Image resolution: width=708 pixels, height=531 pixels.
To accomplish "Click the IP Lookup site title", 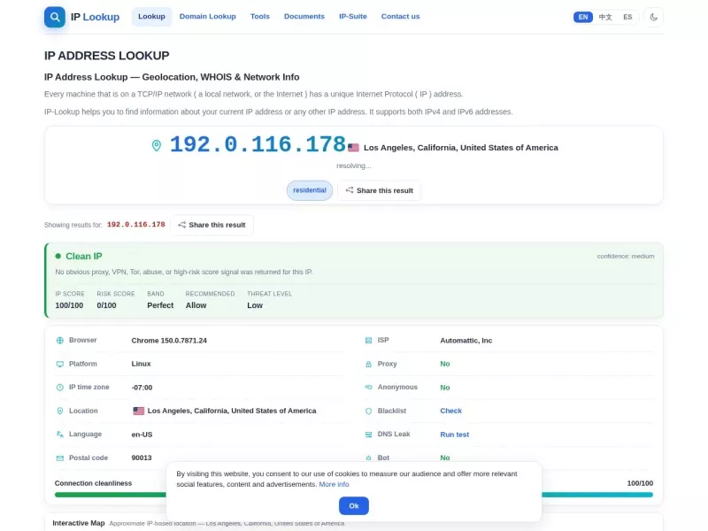I will click(x=96, y=17).
